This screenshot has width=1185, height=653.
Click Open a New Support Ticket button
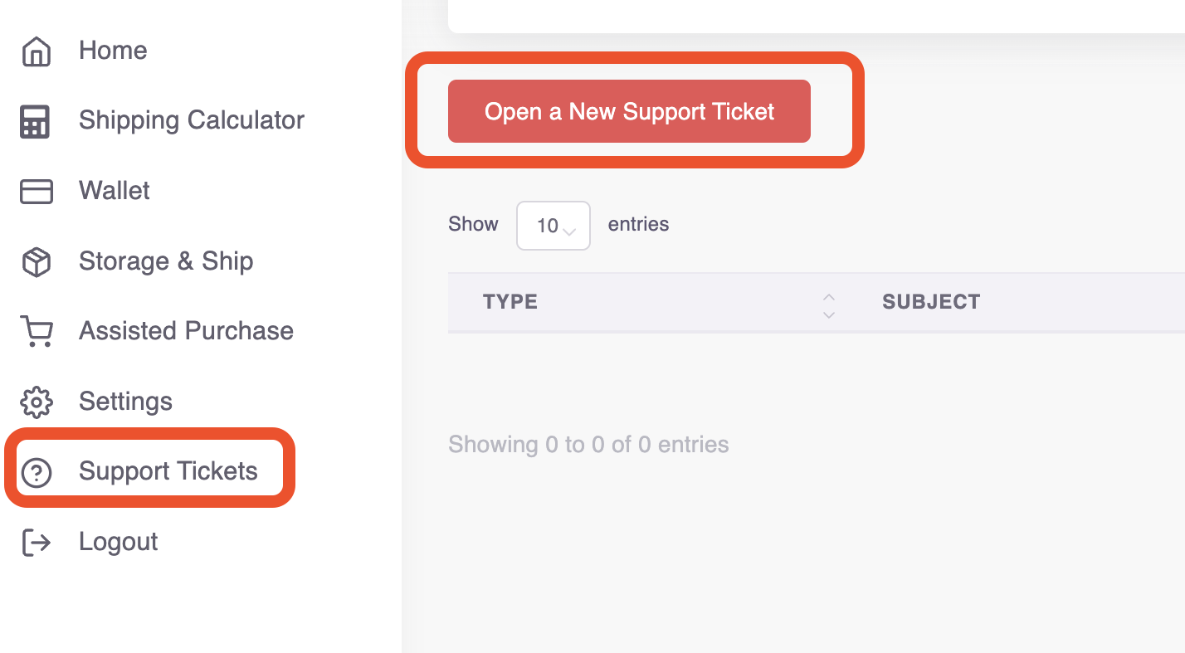[x=629, y=111]
